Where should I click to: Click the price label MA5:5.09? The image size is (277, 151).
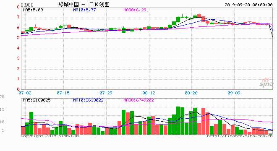tap(33, 10)
